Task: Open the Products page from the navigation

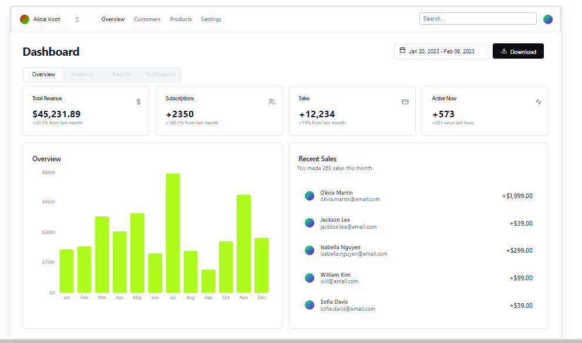Action: 180,19
